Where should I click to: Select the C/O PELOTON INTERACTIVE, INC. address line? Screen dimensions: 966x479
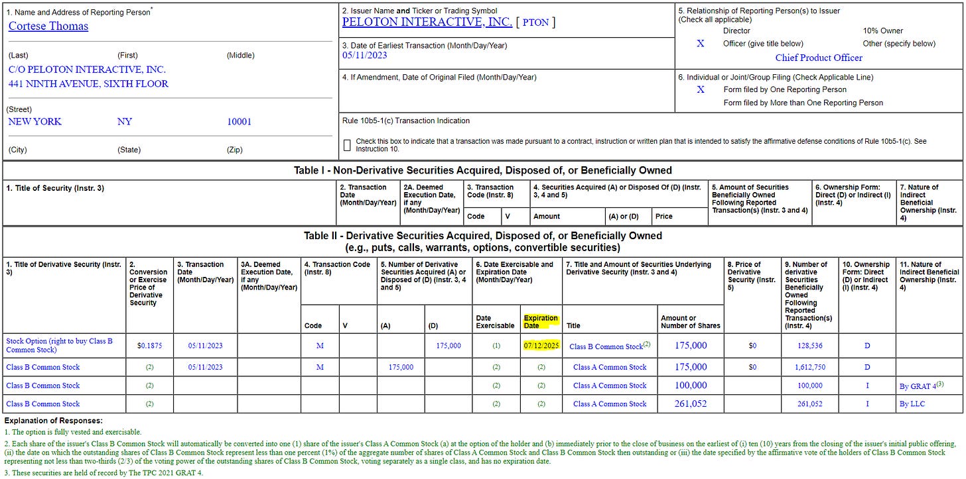click(87, 70)
